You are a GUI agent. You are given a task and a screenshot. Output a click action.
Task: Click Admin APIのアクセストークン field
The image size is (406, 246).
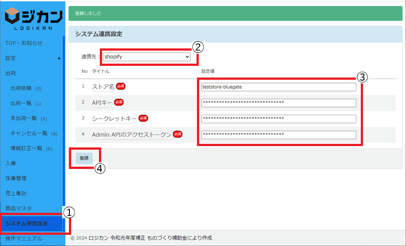click(x=278, y=135)
